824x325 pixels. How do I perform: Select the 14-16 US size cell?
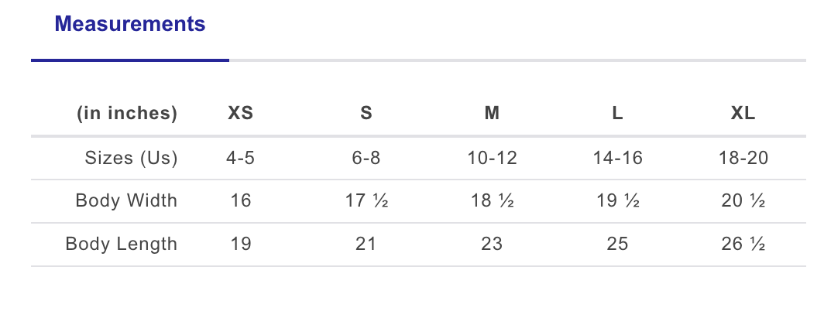(617, 159)
